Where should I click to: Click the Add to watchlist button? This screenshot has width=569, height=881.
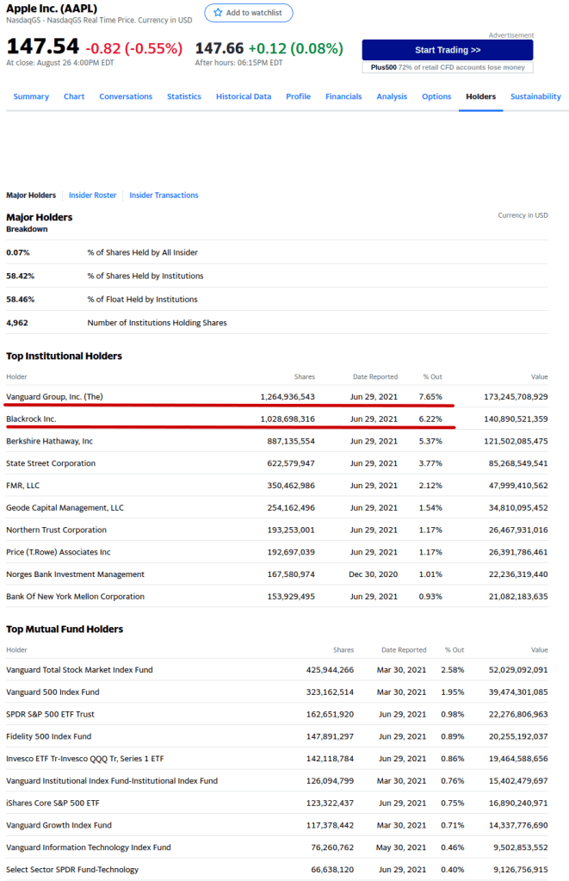coord(249,13)
